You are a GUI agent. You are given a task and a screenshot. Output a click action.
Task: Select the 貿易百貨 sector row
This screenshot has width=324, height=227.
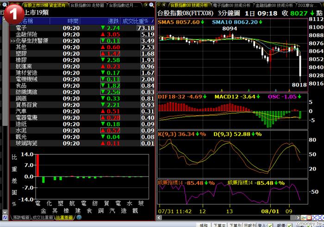pos(82,104)
